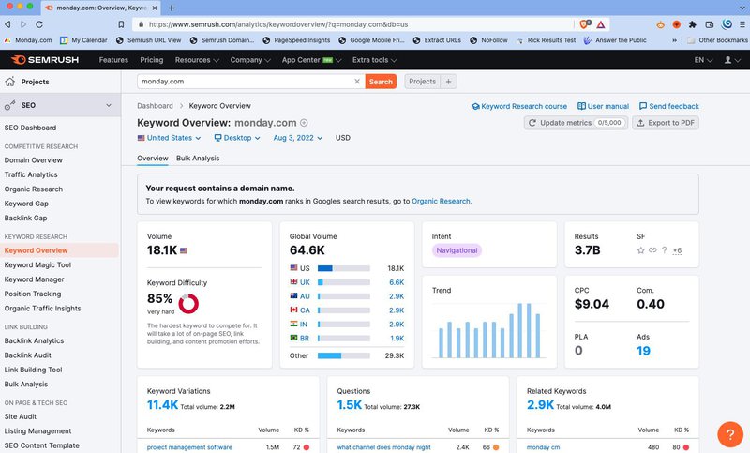Viewport: 750px width, 453px height.
Task: Open Other Bookmarks folder
Action: 717,40
